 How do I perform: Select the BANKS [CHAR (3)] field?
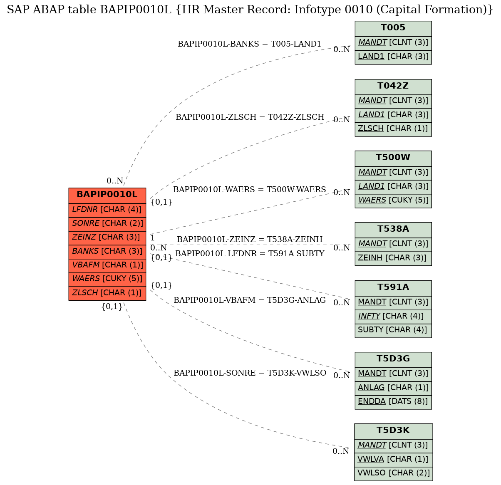(107, 252)
